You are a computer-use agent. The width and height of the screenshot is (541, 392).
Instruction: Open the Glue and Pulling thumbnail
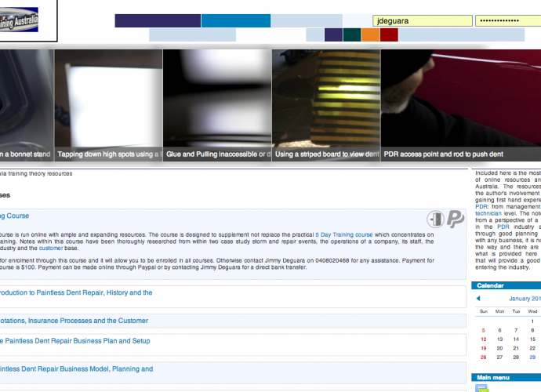(217, 105)
